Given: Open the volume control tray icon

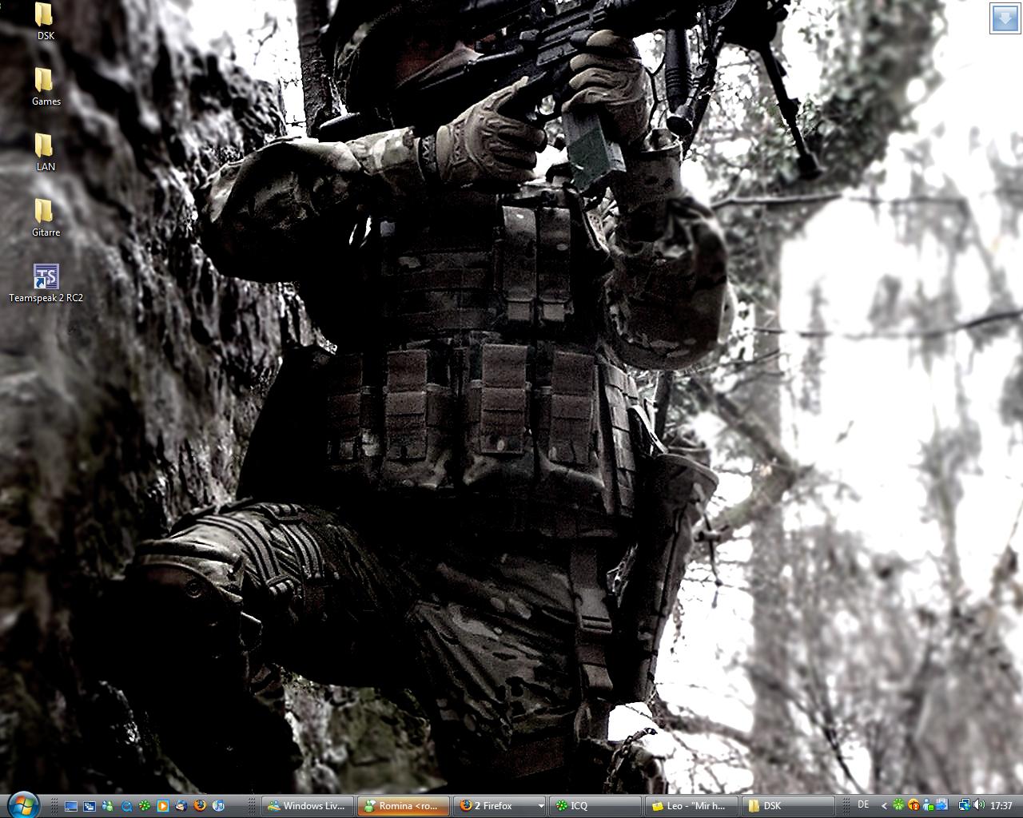Looking at the screenshot, I should tap(979, 805).
